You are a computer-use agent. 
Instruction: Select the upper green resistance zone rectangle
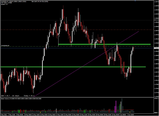pos(105,44)
